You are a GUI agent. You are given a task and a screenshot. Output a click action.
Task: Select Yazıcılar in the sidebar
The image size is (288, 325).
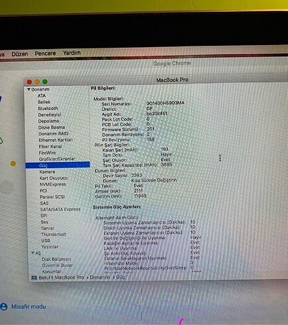tap(50, 247)
